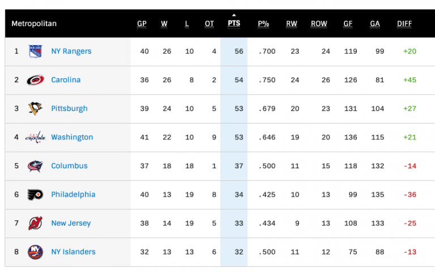Click the Philadelphia Flyers logo
The height and width of the screenshot is (272, 435).
tap(35, 194)
